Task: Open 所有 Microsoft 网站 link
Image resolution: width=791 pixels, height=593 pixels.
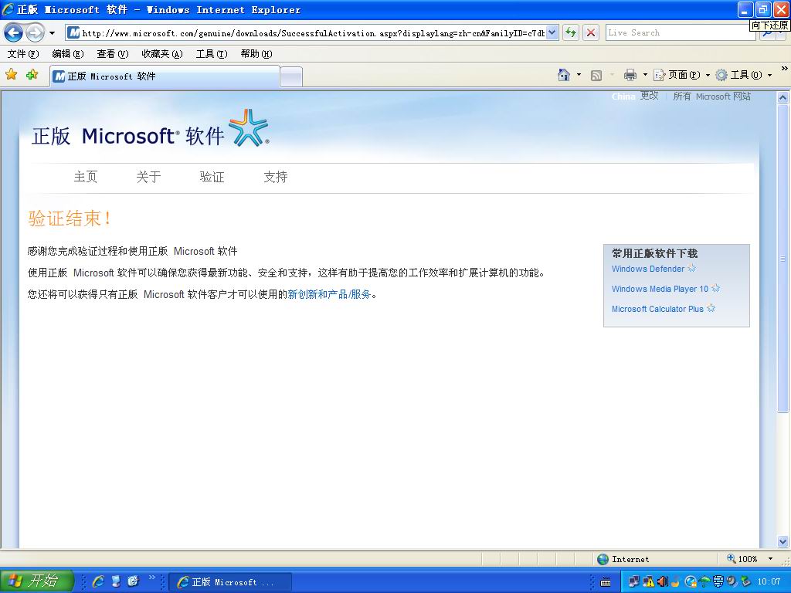Action: [x=711, y=97]
